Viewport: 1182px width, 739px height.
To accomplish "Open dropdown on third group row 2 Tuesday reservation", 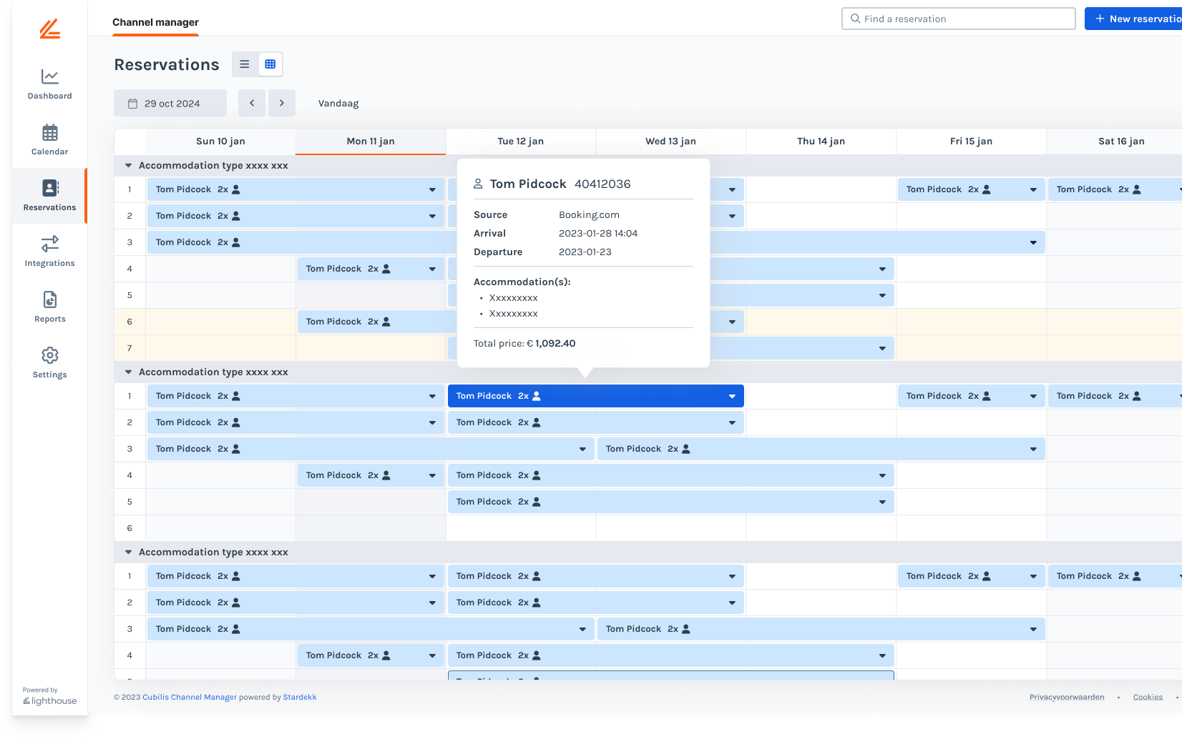I will pyautogui.click(x=732, y=603).
